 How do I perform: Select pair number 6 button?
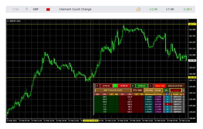tap(167, 109)
